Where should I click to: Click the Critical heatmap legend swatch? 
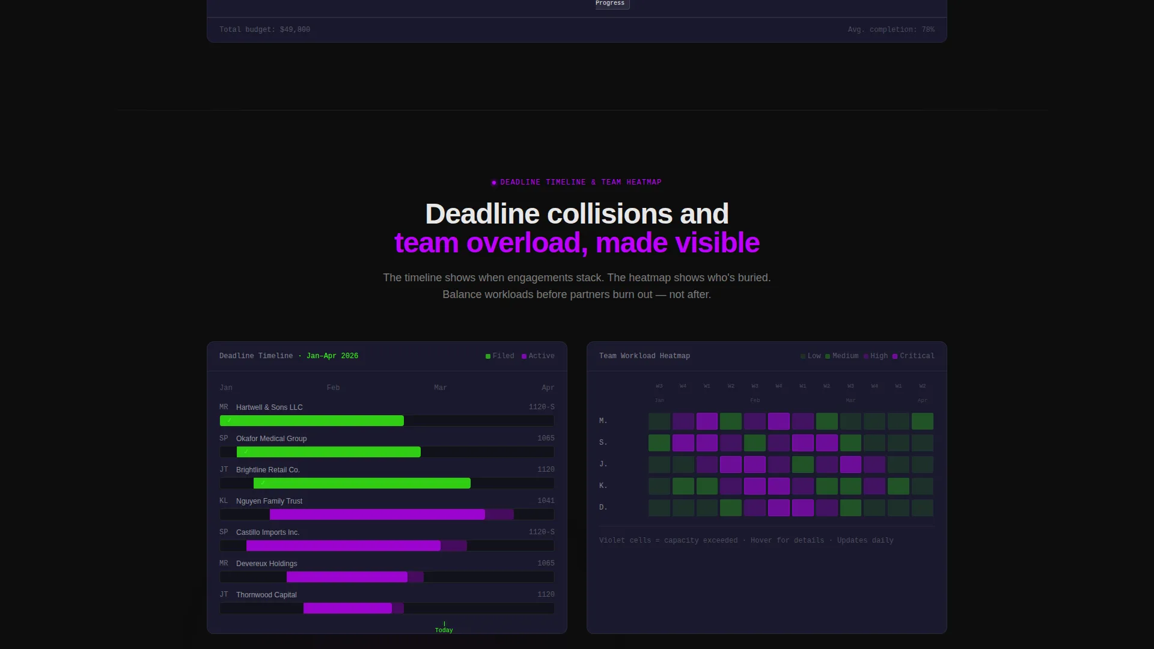895,356
